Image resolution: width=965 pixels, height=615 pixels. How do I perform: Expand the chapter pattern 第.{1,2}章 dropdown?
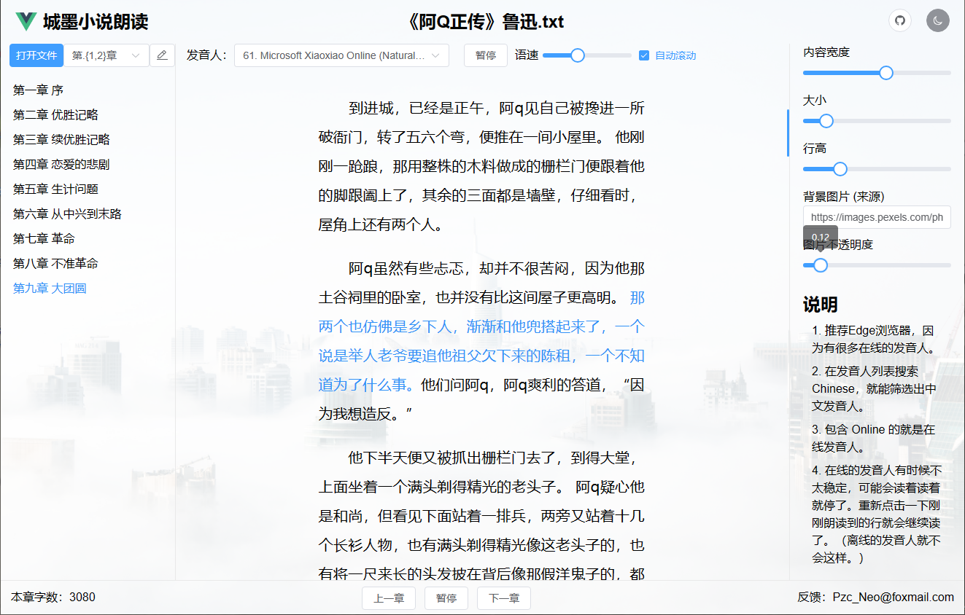[x=106, y=55]
